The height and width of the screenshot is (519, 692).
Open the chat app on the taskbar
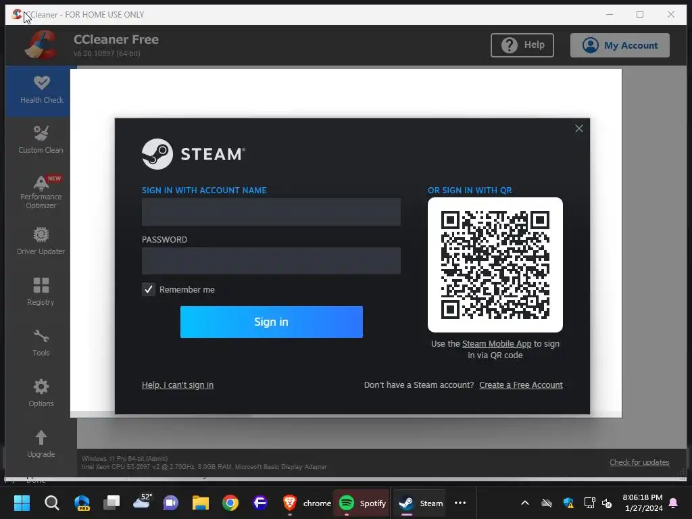coord(170,503)
